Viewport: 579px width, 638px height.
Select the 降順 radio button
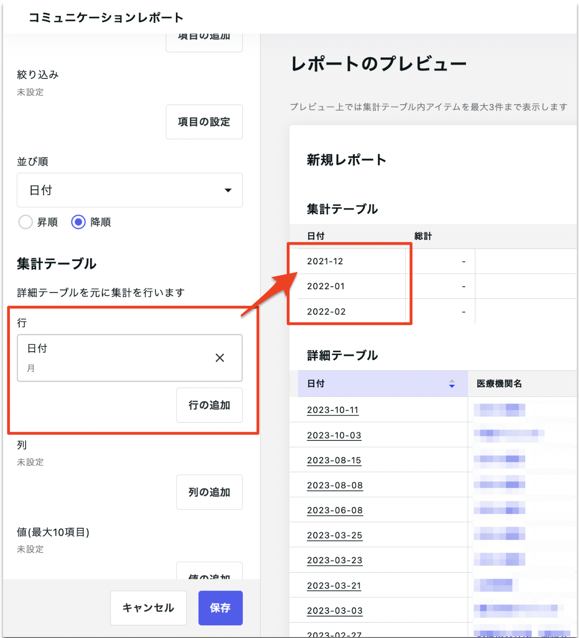(78, 222)
